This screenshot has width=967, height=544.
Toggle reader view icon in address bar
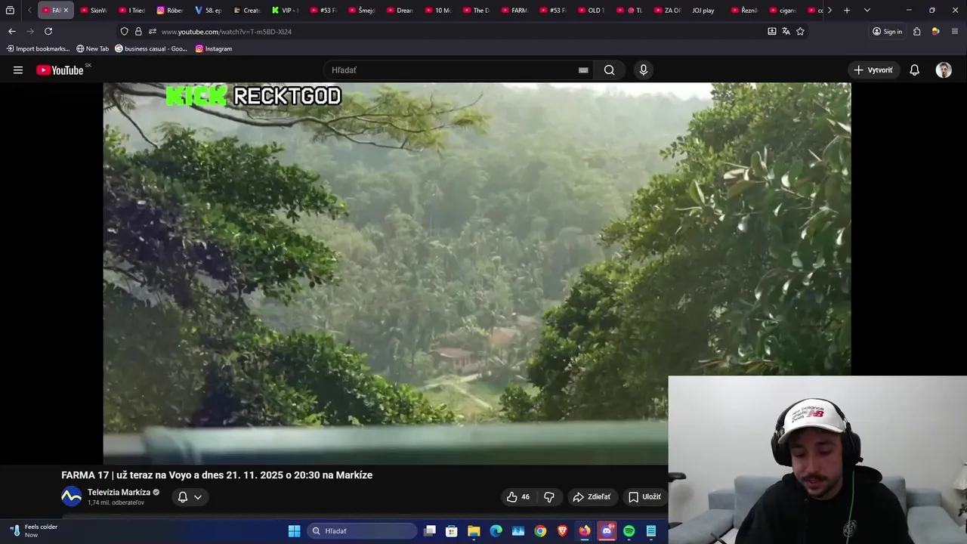(771, 32)
